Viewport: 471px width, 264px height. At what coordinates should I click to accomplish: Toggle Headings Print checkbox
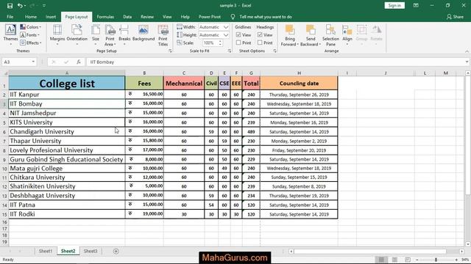(x=260, y=43)
